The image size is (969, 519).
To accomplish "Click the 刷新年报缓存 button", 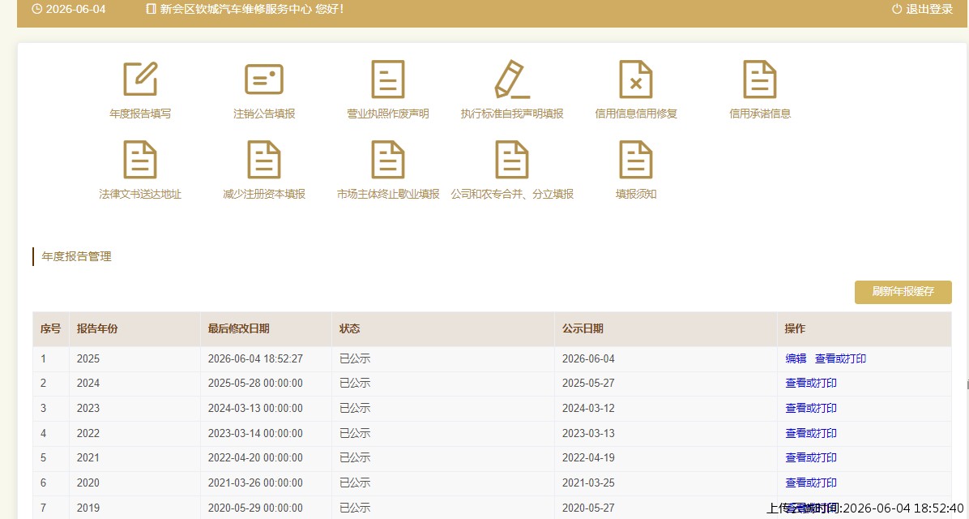I will [903, 292].
